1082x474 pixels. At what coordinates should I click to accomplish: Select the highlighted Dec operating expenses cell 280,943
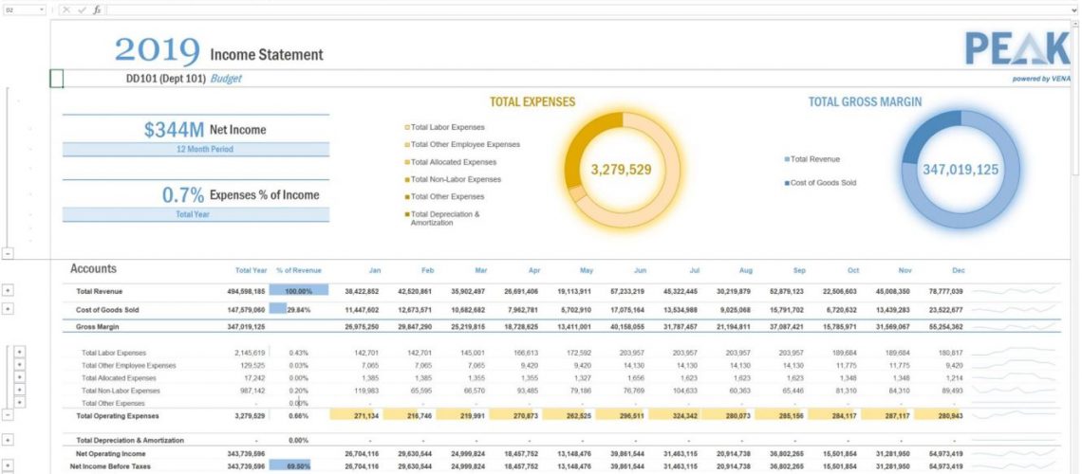pyautogui.click(x=939, y=416)
